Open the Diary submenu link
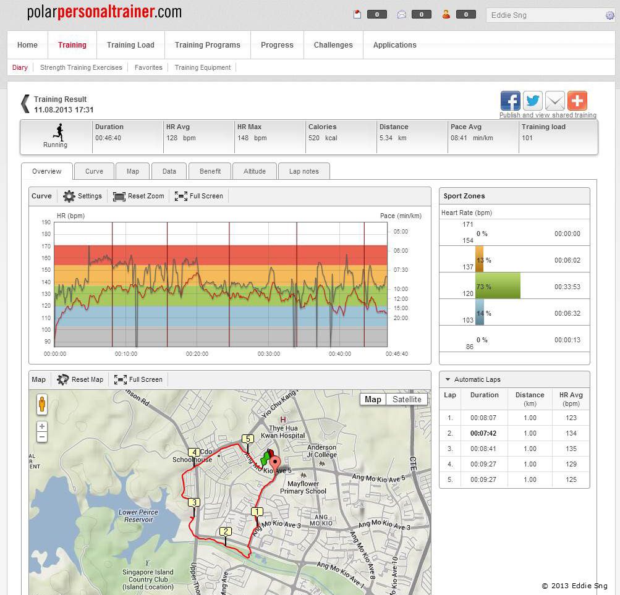Screen dimensions: 620x595 tap(20, 67)
